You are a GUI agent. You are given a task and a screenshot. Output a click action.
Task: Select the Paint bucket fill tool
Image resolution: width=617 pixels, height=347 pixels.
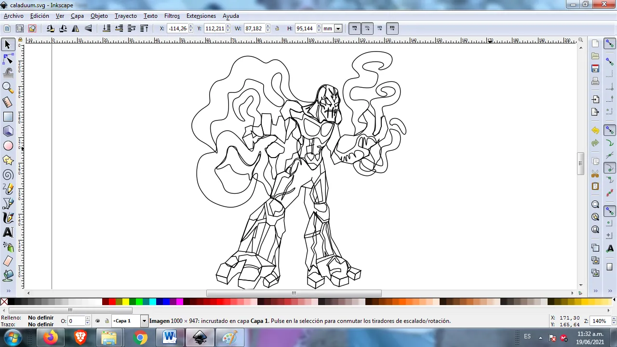click(x=8, y=276)
